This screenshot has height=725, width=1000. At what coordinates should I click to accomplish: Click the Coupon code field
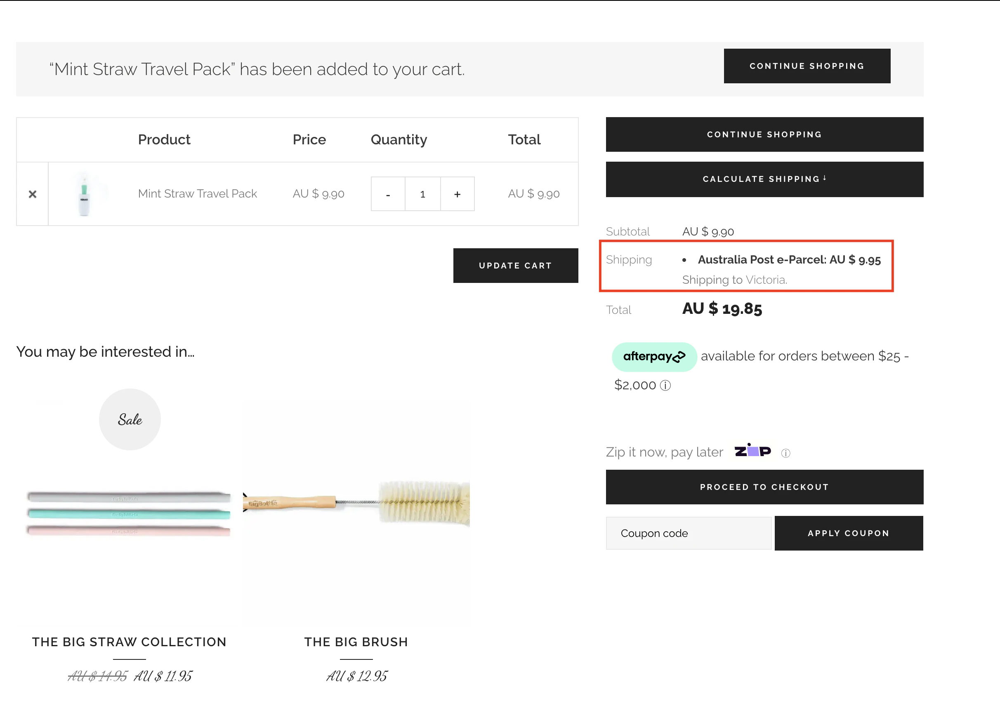pyautogui.click(x=688, y=533)
